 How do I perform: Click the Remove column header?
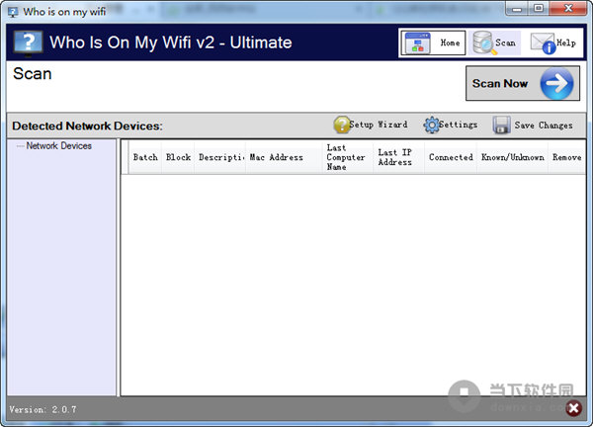click(567, 157)
